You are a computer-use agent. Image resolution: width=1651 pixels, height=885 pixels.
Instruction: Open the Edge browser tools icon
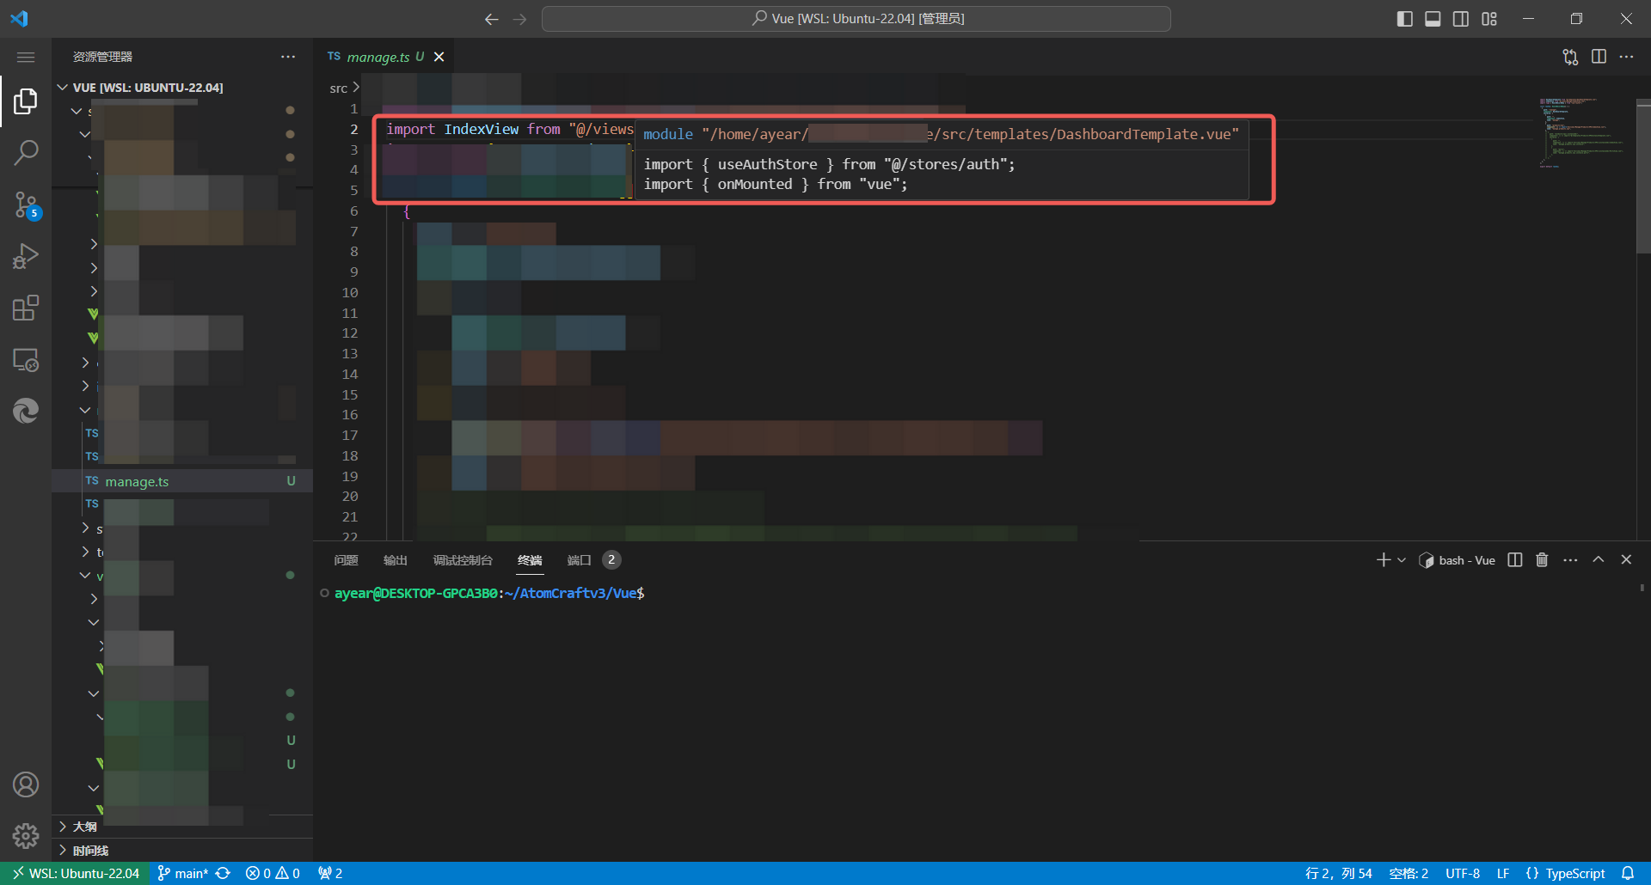point(26,411)
